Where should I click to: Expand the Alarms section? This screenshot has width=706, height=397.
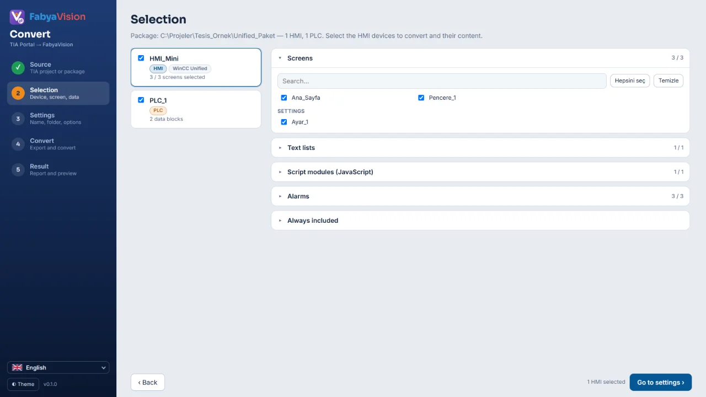(x=480, y=196)
